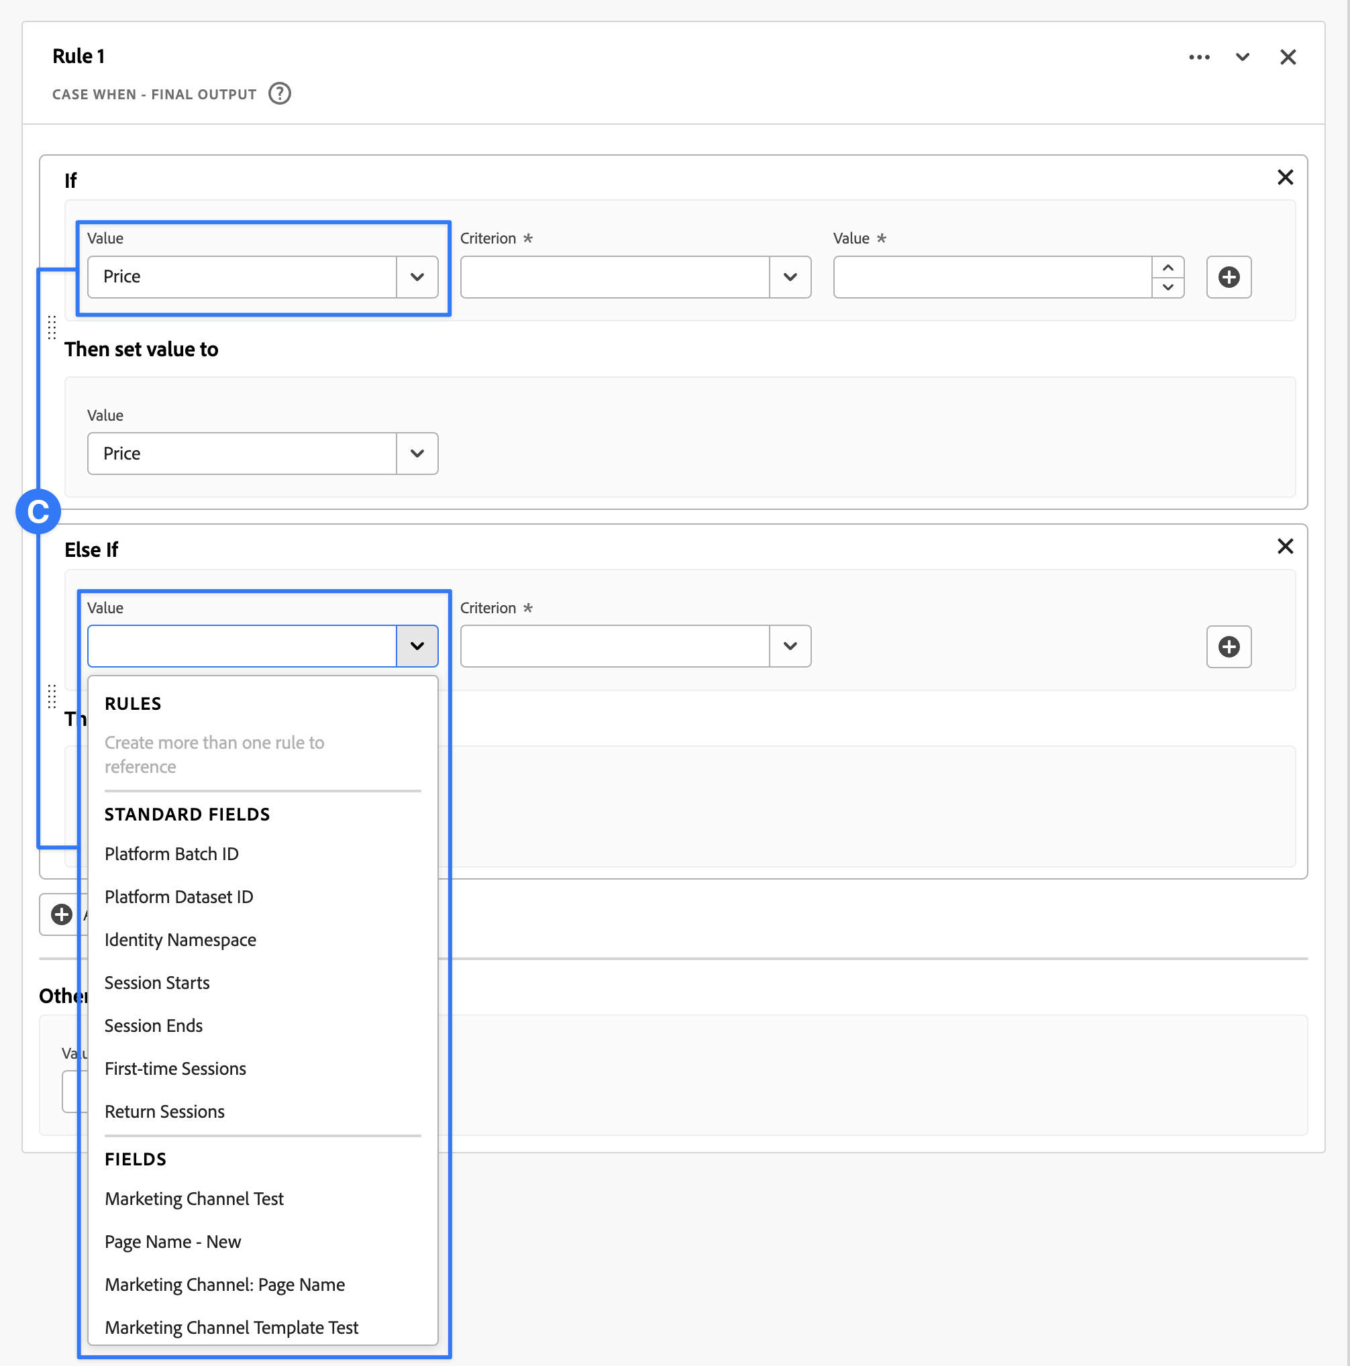The width and height of the screenshot is (1350, 1366).
Task: Click the If numeric Value input
Action: point(992,277)
